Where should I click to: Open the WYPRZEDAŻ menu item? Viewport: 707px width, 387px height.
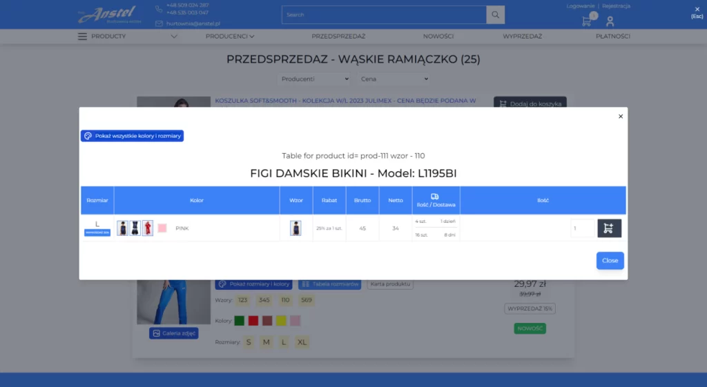tap(522, 36)
